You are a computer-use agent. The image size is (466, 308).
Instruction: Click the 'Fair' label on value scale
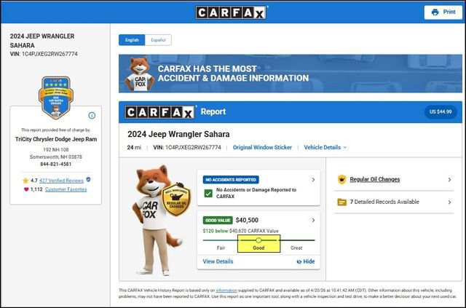click(221, 248)
